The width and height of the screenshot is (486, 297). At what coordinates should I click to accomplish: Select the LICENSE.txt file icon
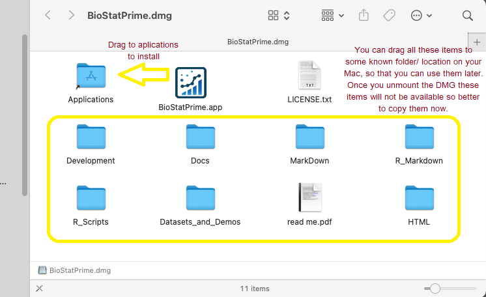[x=309, y=76]
